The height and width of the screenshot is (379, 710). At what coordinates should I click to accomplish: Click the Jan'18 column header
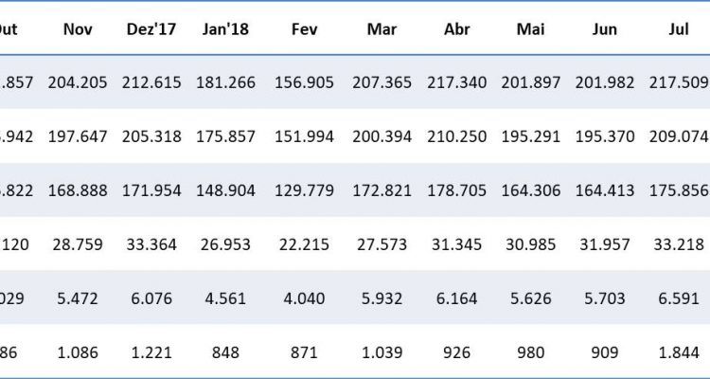point(225,29)
